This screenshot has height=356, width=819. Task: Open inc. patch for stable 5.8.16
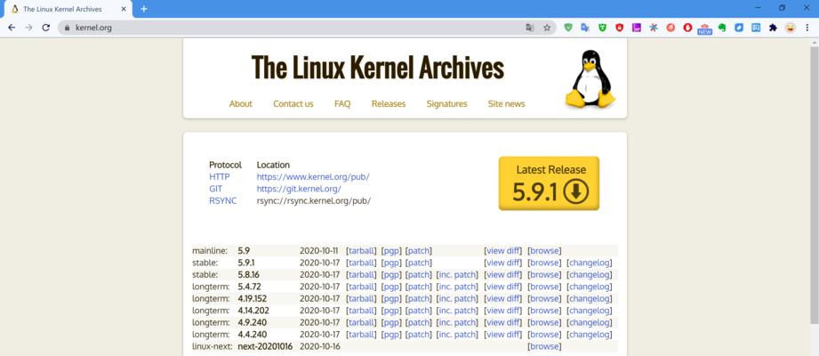(457, 274)
